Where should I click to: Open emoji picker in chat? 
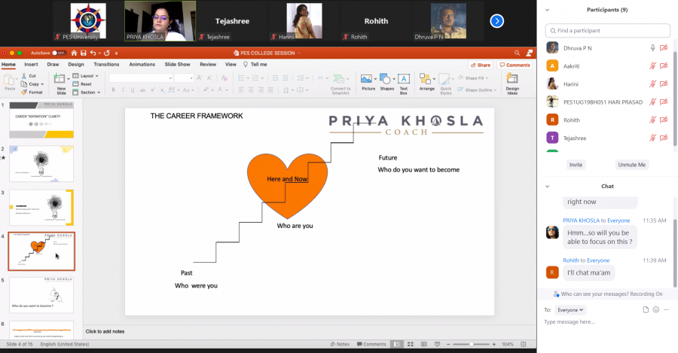coord(656,309)
